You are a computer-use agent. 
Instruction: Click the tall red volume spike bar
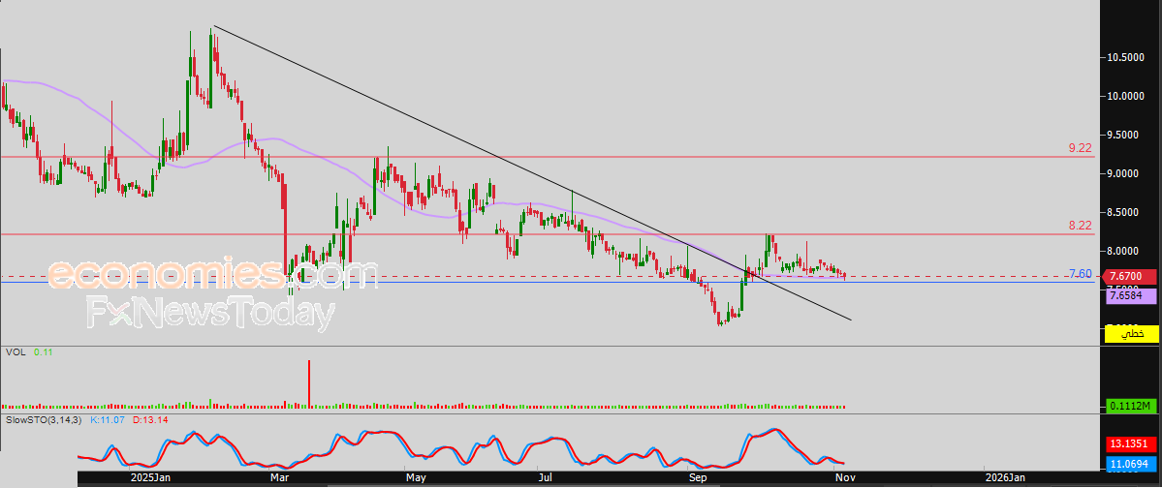pos(309,383)
